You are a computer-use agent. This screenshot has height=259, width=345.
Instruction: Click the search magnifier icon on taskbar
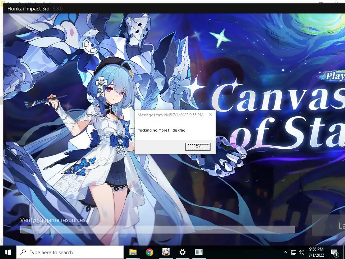click(x=23, y=252)
